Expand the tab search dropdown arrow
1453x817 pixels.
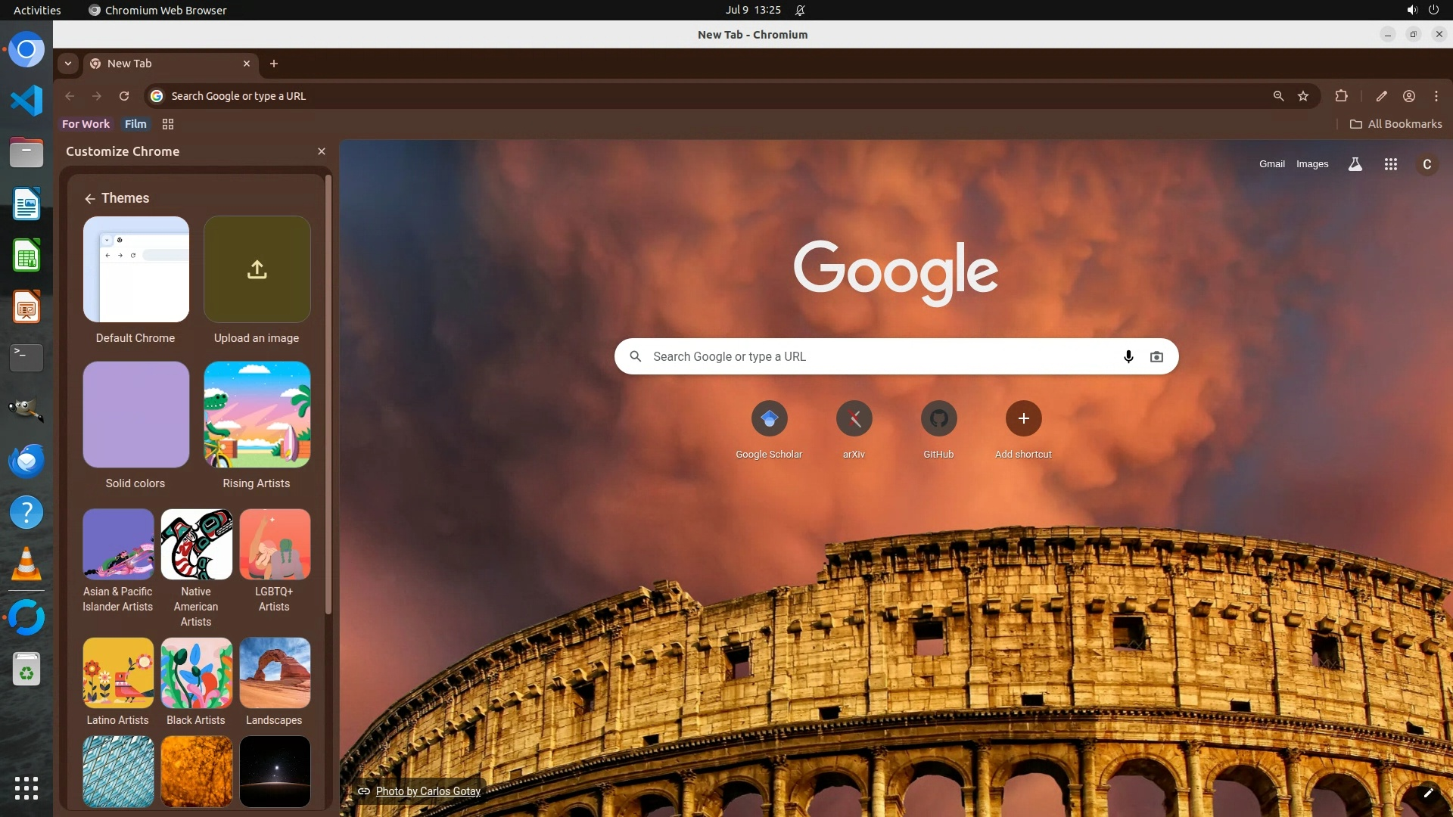68,64
